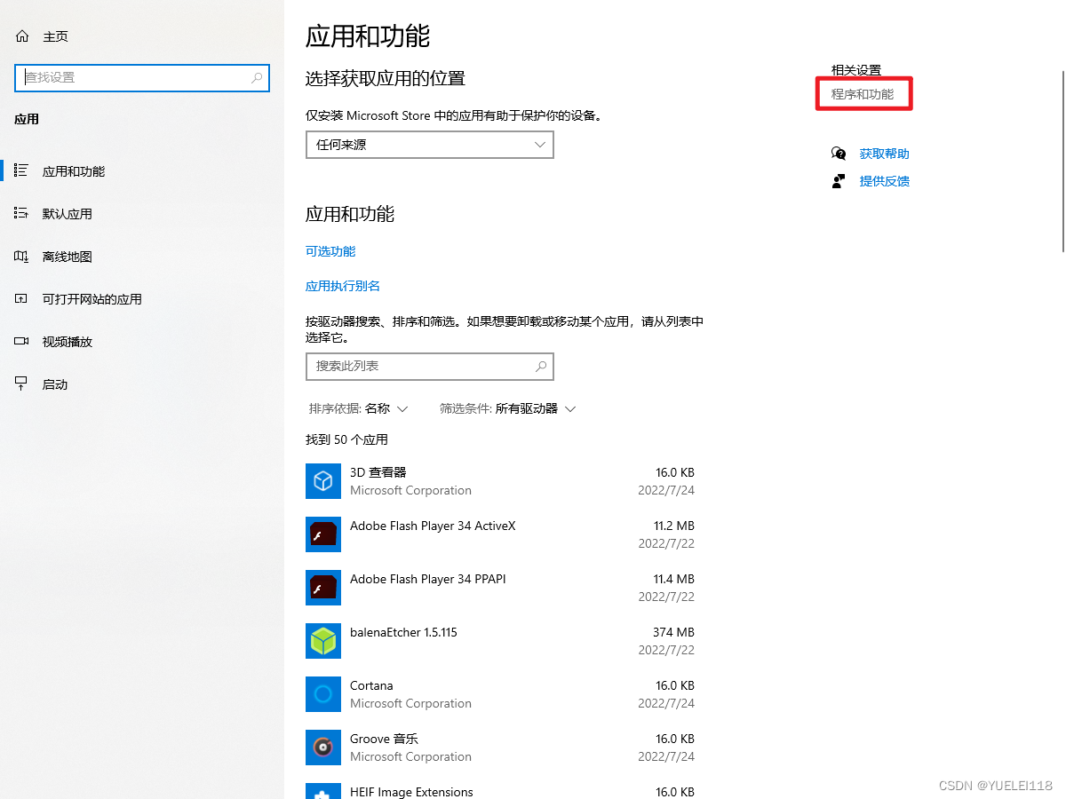Screen dimensions: 1066x799
Task: Open the 任何来源 source dropdown
Action: [x=430, y=145]
